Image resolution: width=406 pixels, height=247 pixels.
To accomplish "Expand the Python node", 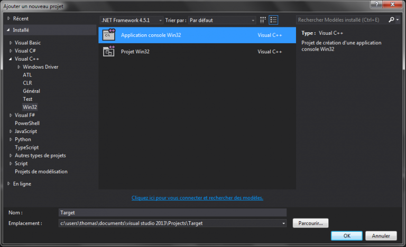I will click(11, 139).
